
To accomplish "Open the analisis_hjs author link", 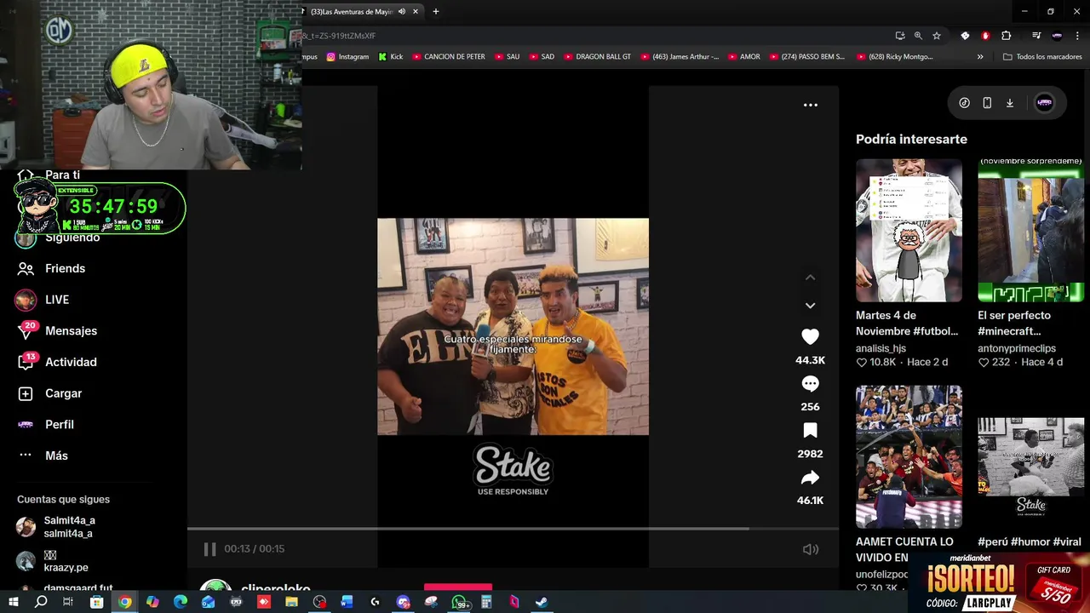I will click(881, 348).
